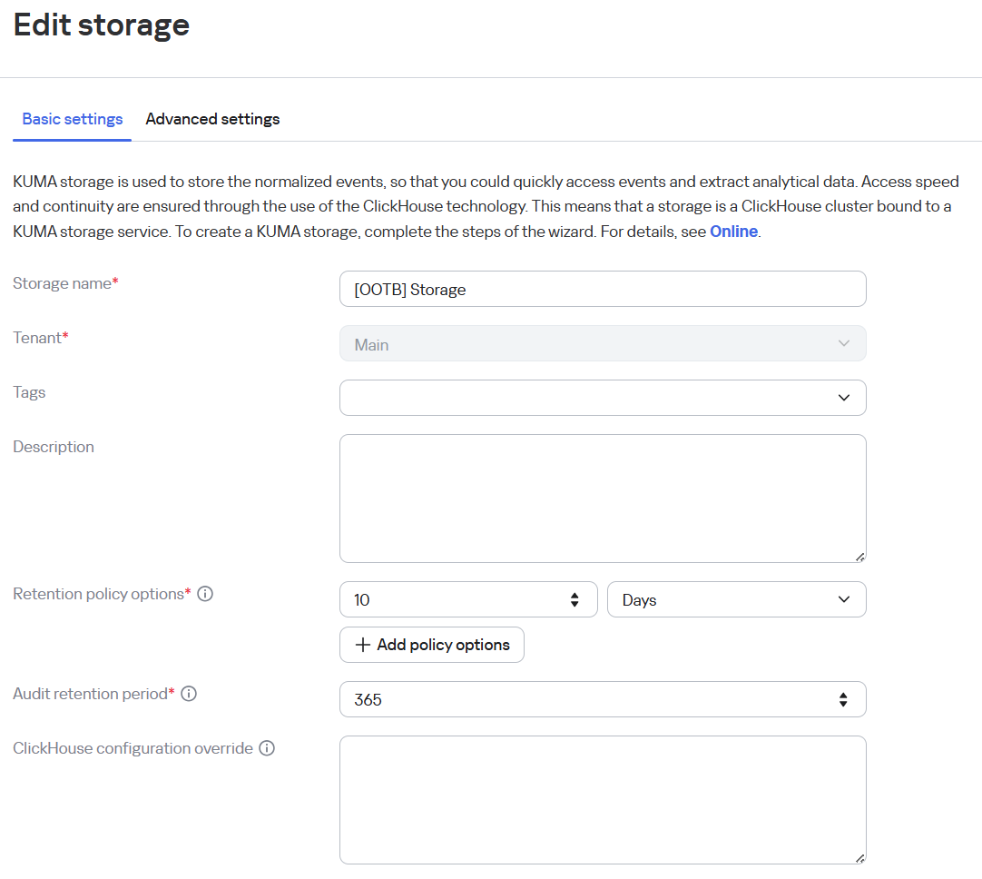Screen dimensions: 982x879
Task: Show info for ClickHouse configuration override
Action: tap(267, 748)
